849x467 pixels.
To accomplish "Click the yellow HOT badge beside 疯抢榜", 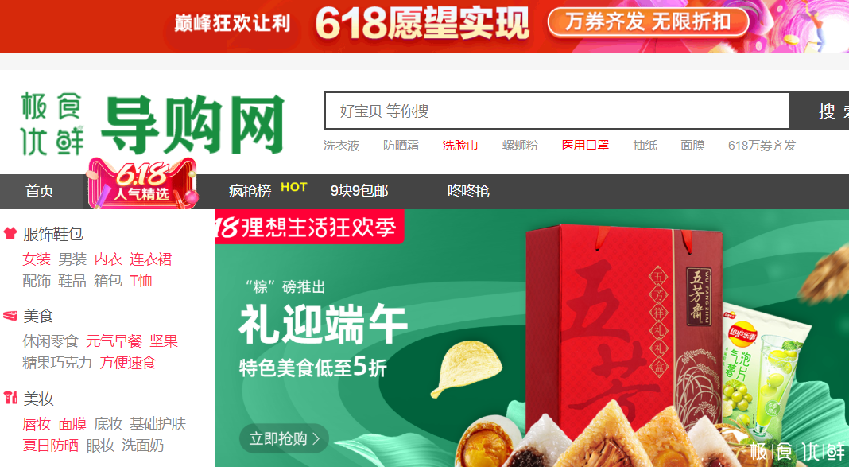I will (x=294, y=187).
